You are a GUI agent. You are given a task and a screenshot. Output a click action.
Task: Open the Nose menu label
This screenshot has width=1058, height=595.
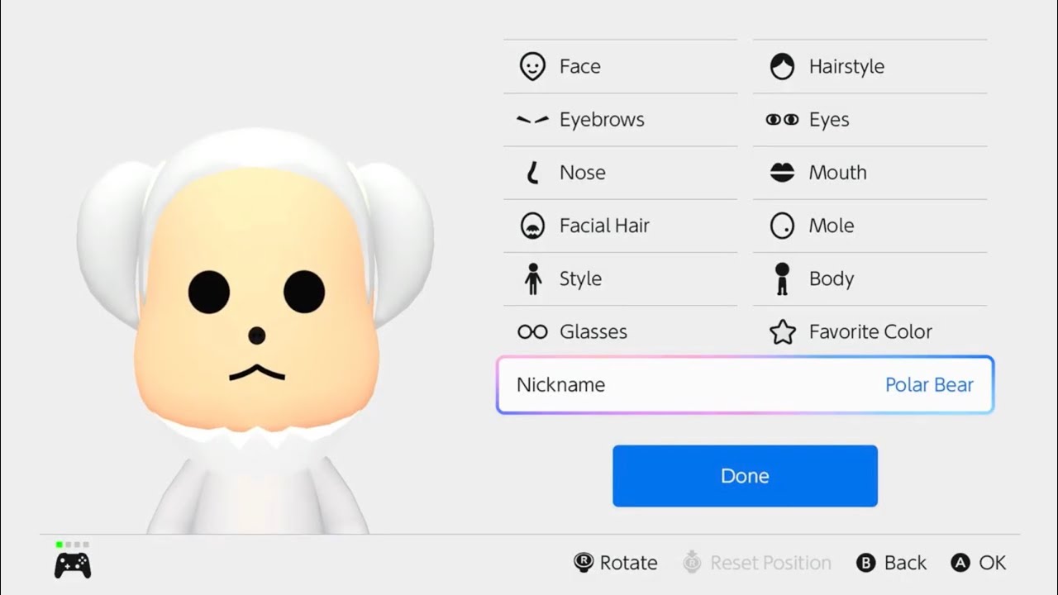coord(583,173)
